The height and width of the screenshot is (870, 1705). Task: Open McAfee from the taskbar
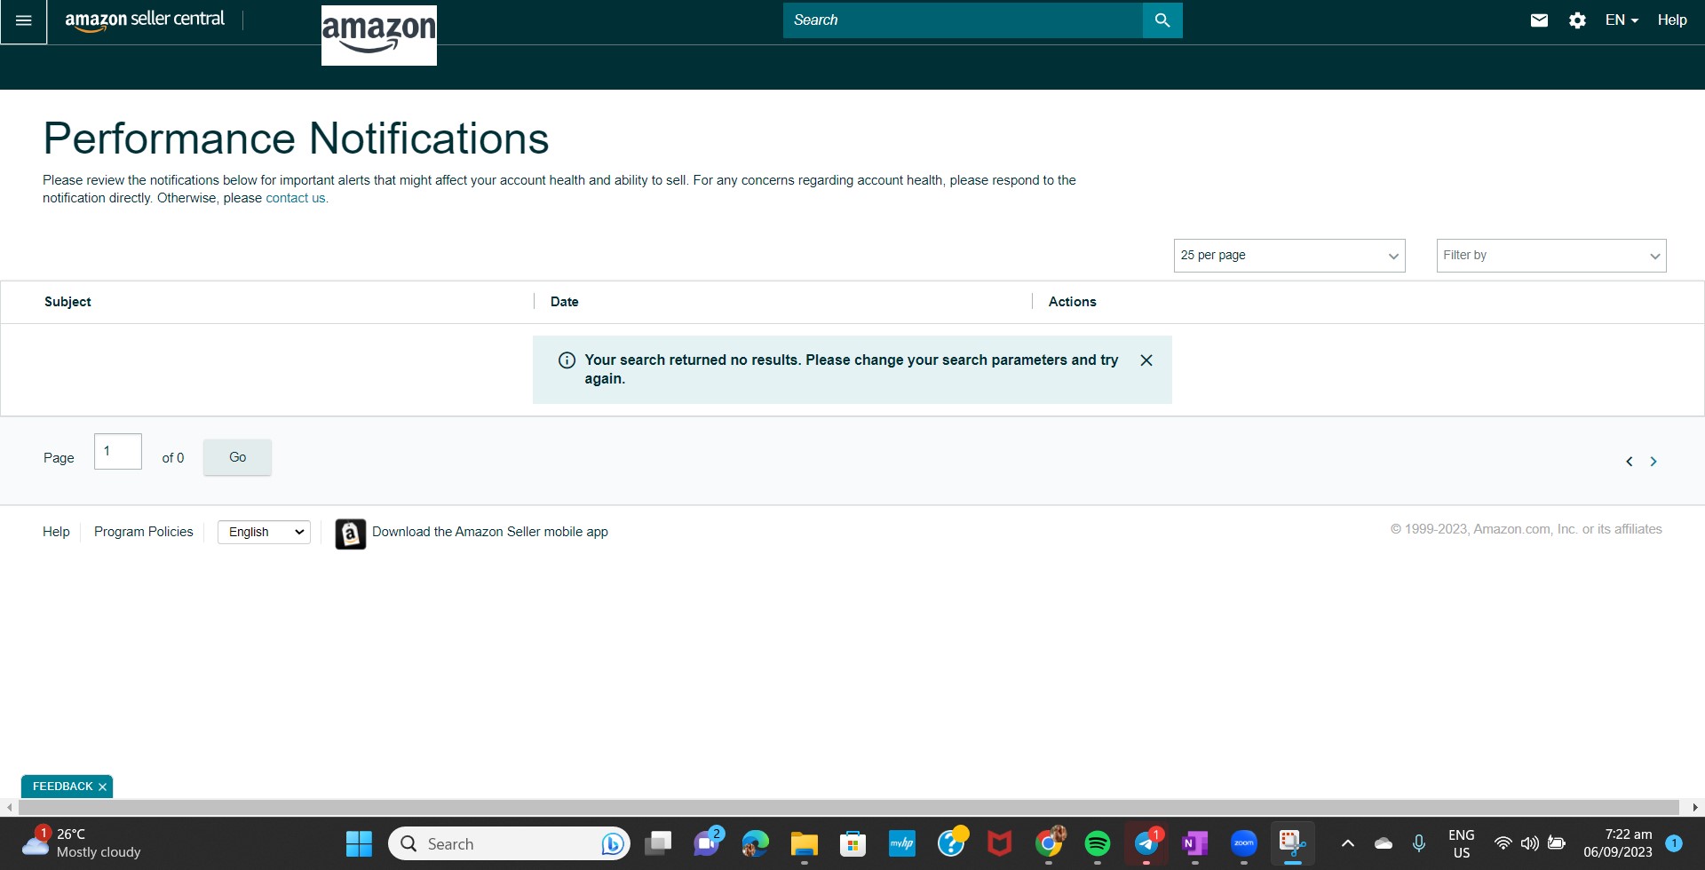(x=1000, y=843)
